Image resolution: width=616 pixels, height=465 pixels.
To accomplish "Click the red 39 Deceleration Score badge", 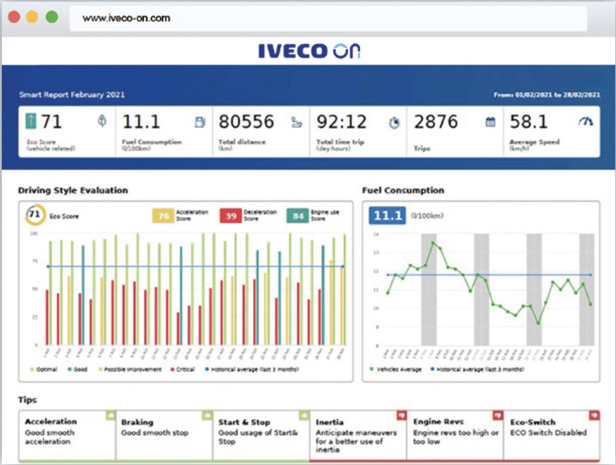I will 231,216.
